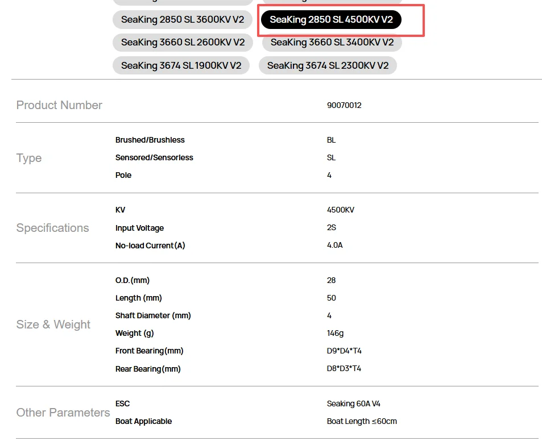Click the Input Voltage label
This screenshot has height=441, width=542.
140,228
